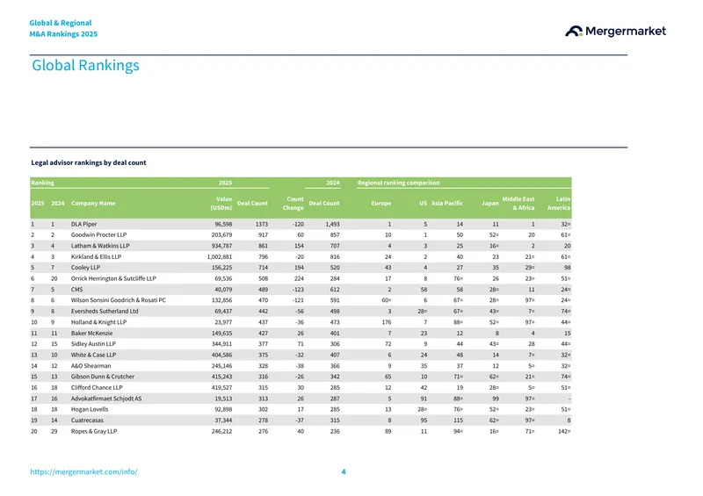This screenshot has width=703, height=496.
Task: Select the White & Case LLP name
Action: point(93,355)
